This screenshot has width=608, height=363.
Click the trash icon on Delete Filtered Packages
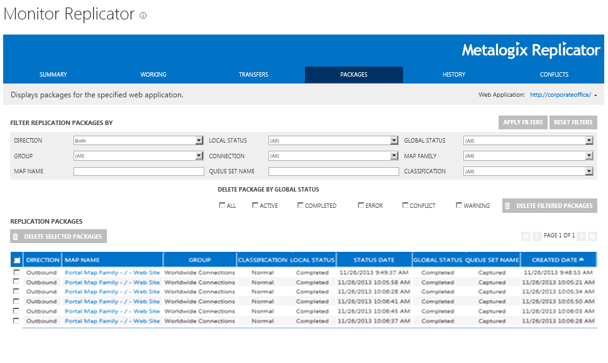point(508,205)
